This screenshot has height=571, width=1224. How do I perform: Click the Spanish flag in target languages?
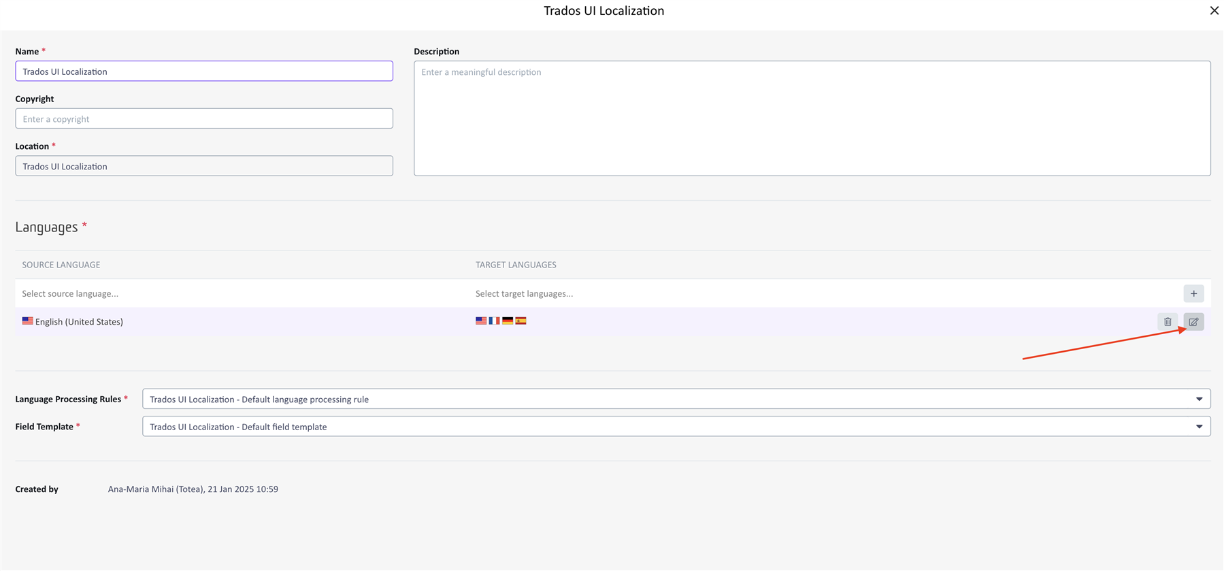[520, 321]
